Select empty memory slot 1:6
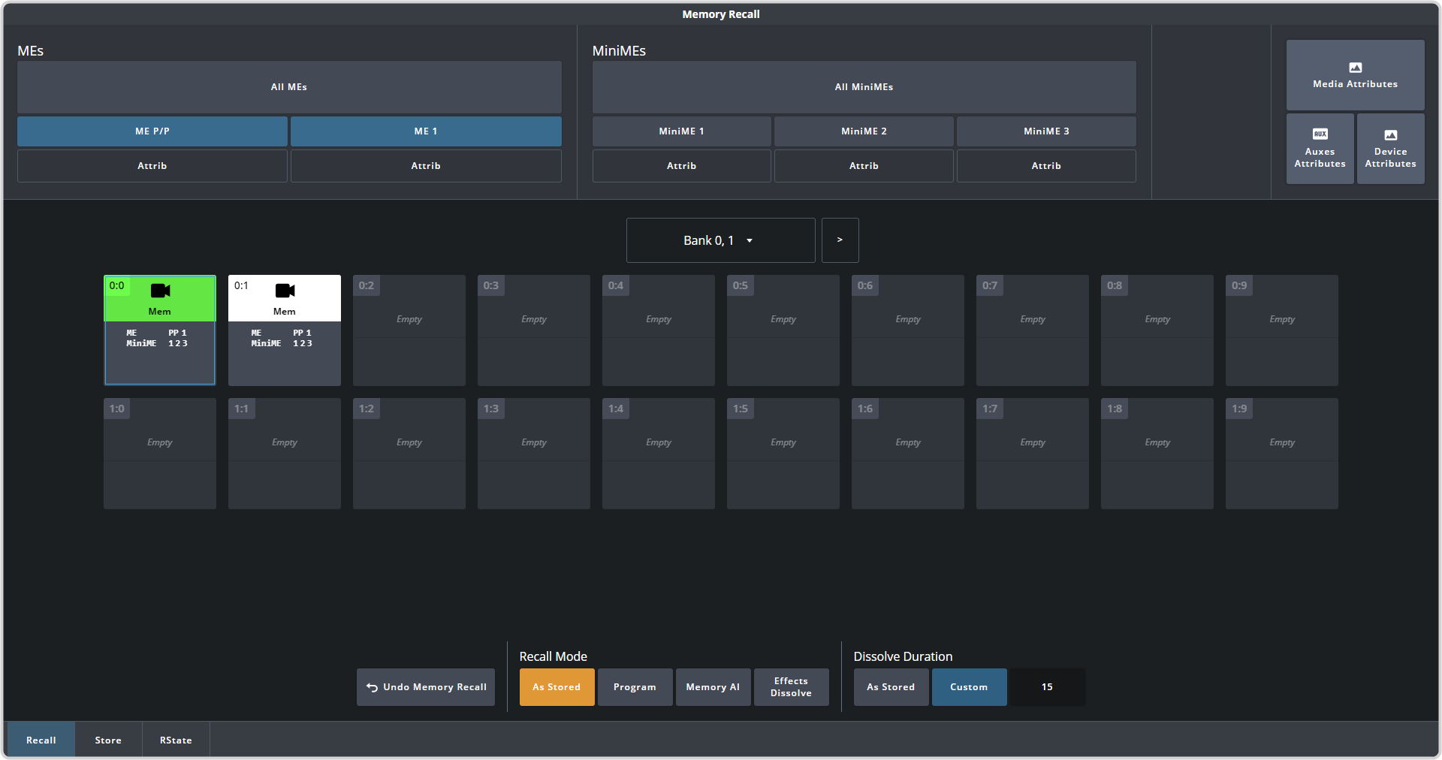Image resolution: width=1442 pixels, height=760 pixels. (x=908, y=454)
